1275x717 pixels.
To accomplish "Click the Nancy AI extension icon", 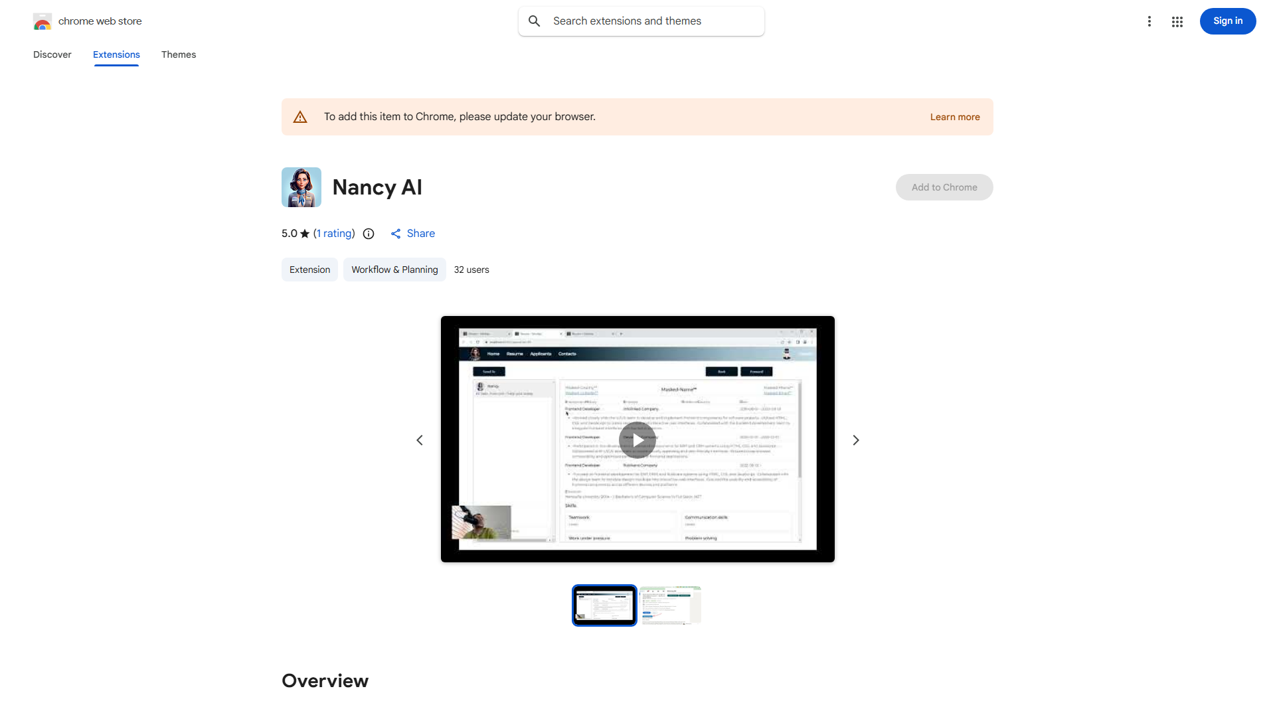I will coord(301,187).
